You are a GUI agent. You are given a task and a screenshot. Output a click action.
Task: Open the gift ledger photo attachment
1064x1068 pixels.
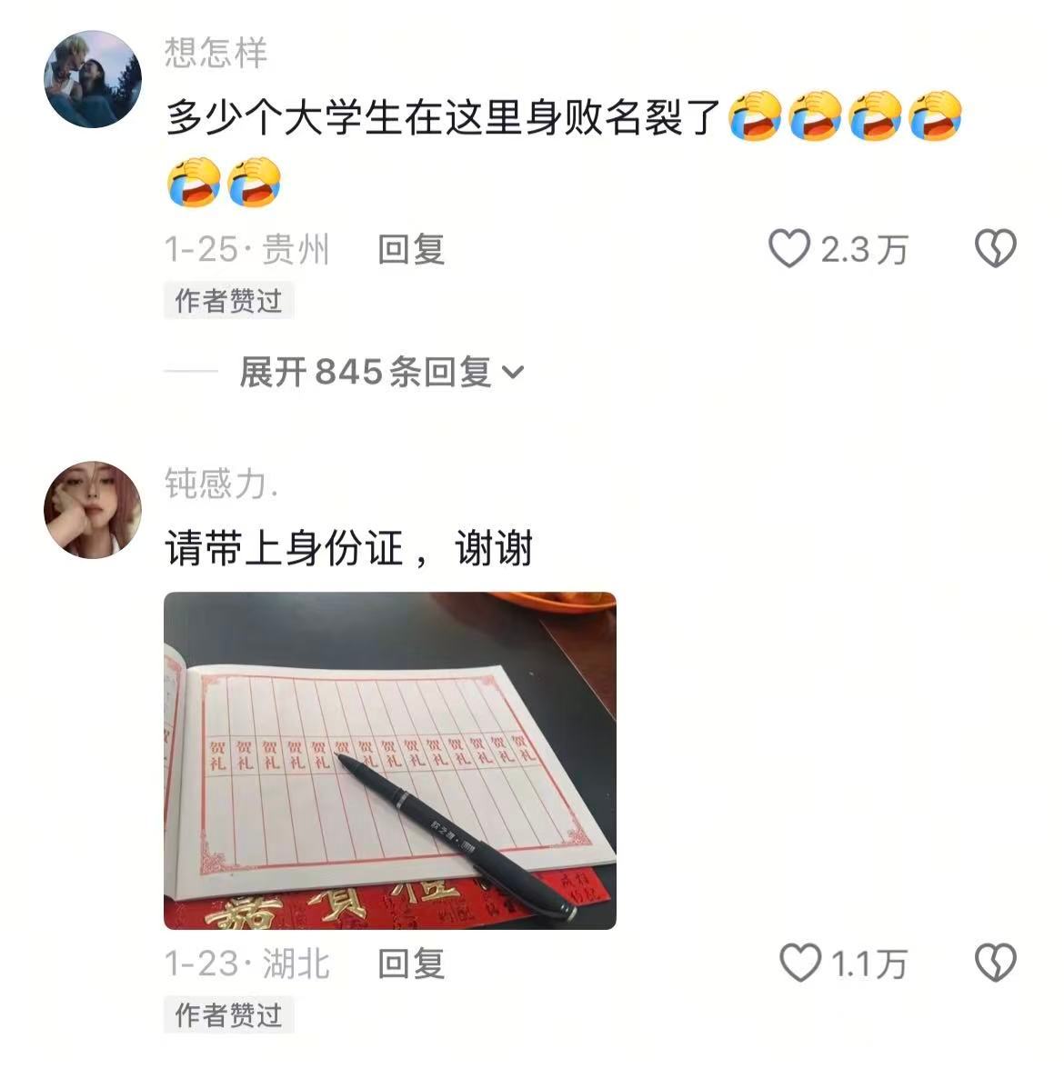(x=390, y=760)
